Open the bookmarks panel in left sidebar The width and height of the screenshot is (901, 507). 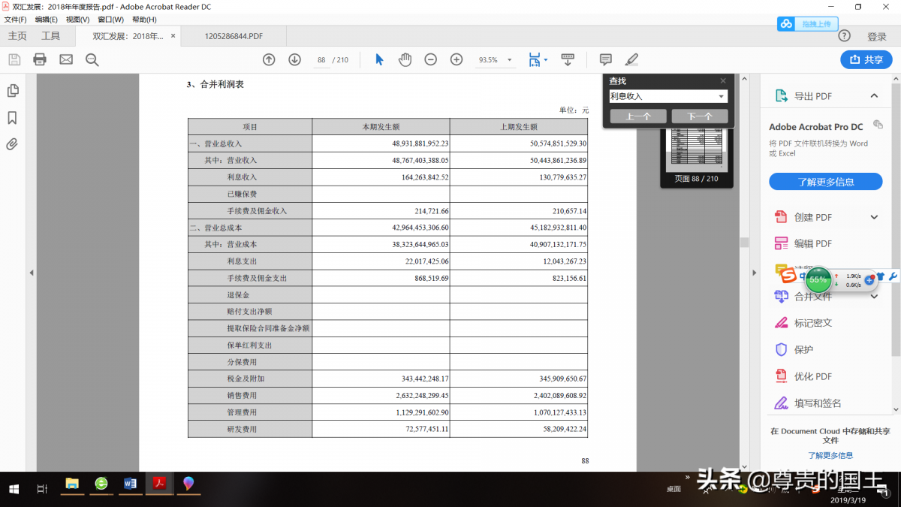click(x=12, y=118)
